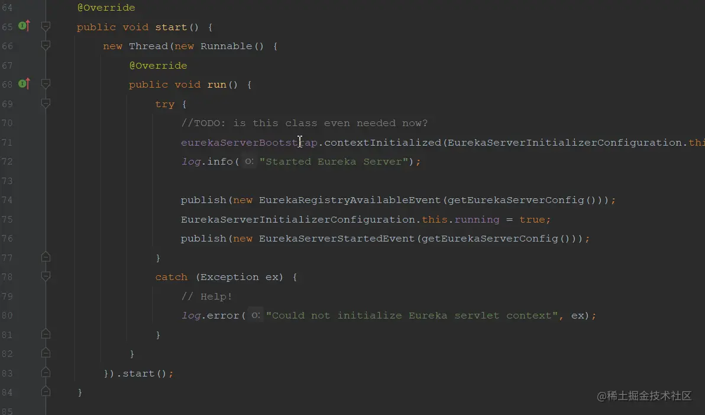Click the fold end marker on line 82
The width and height of the screenshot is (705, 415).
coord(46,353)
